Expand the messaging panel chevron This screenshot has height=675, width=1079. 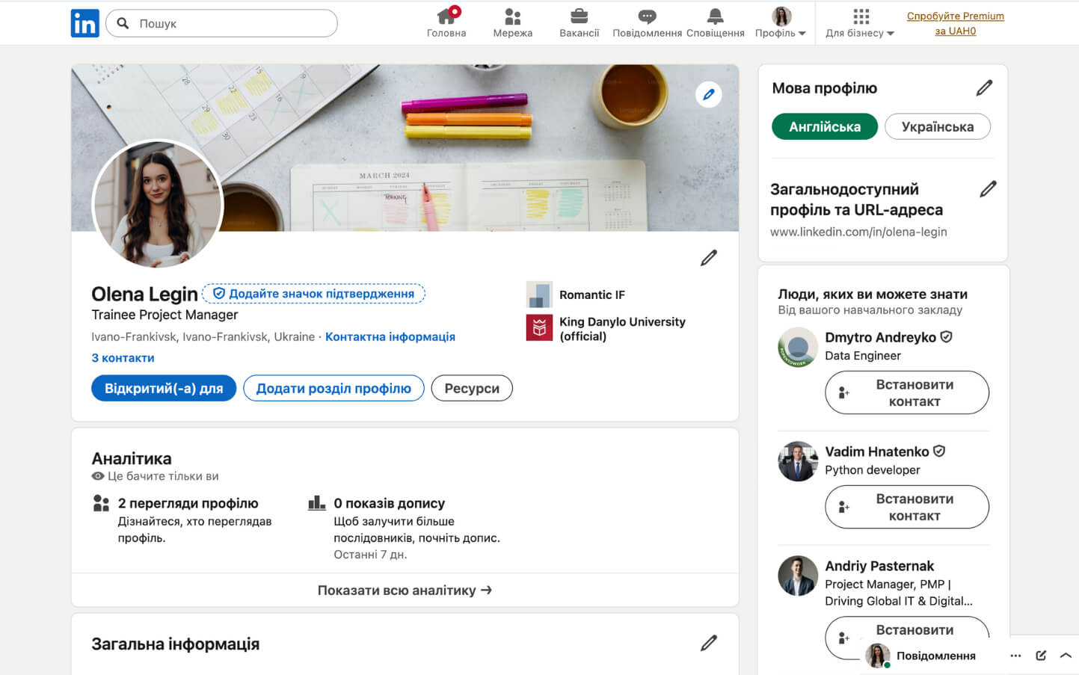(x=1066, y=656)
